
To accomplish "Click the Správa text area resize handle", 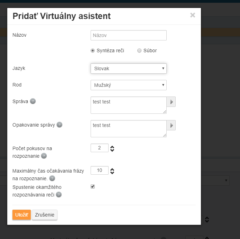I will pyautogui.click(x=165, y=112).
